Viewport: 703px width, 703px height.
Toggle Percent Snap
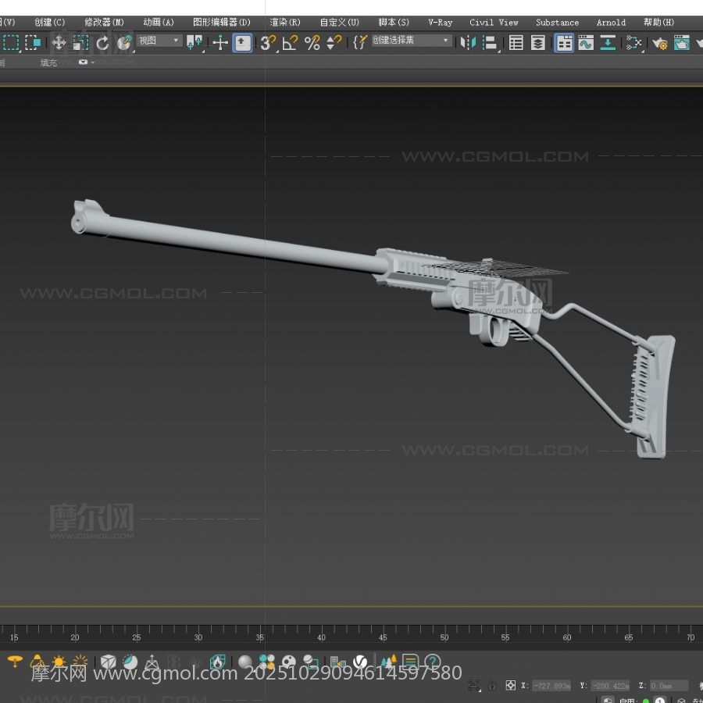[x=312, y=43]
